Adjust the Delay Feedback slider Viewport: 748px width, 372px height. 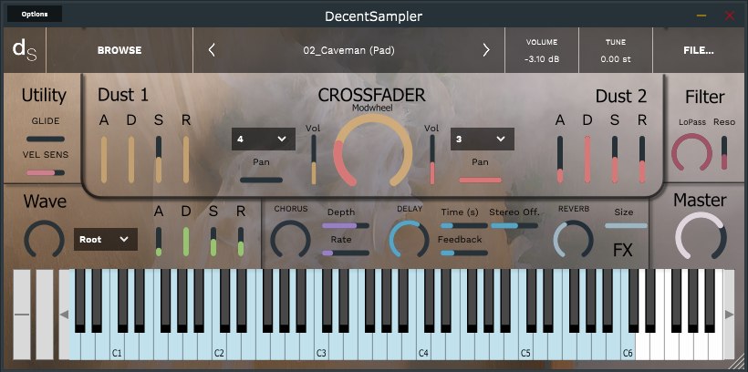pos(463,253)
